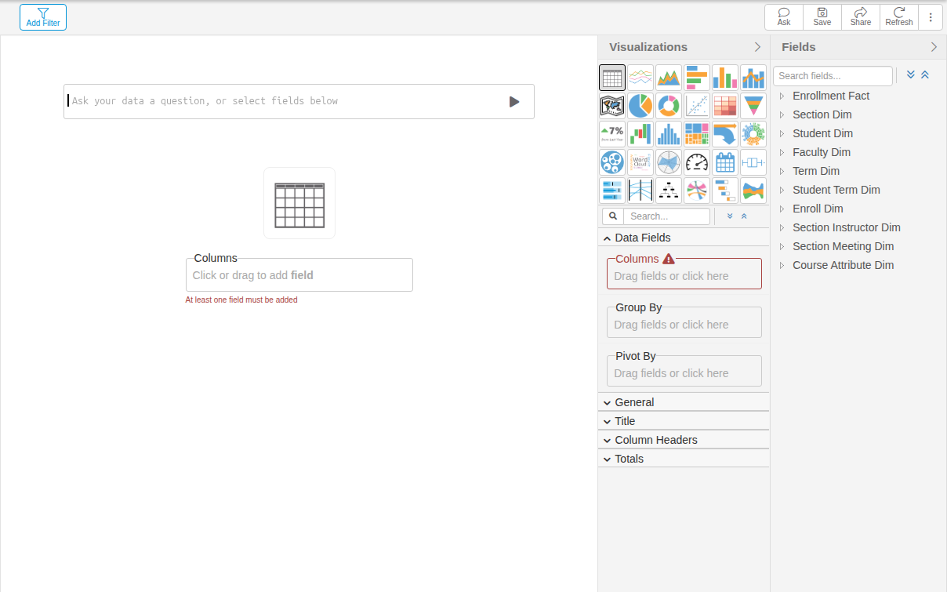Click the Search fields input

click(833, 76)
